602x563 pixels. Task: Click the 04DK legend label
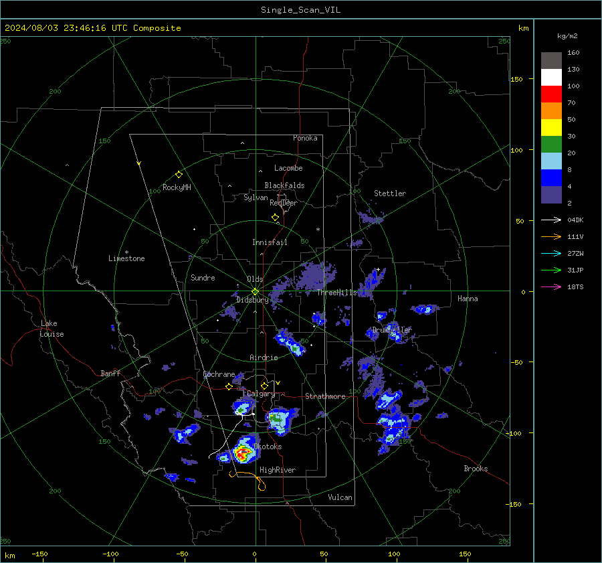click(x=575, y=220)
